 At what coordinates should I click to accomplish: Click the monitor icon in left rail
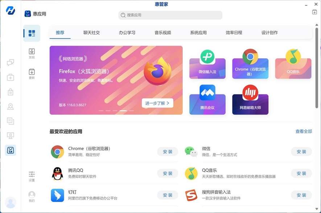pos(11,135)
